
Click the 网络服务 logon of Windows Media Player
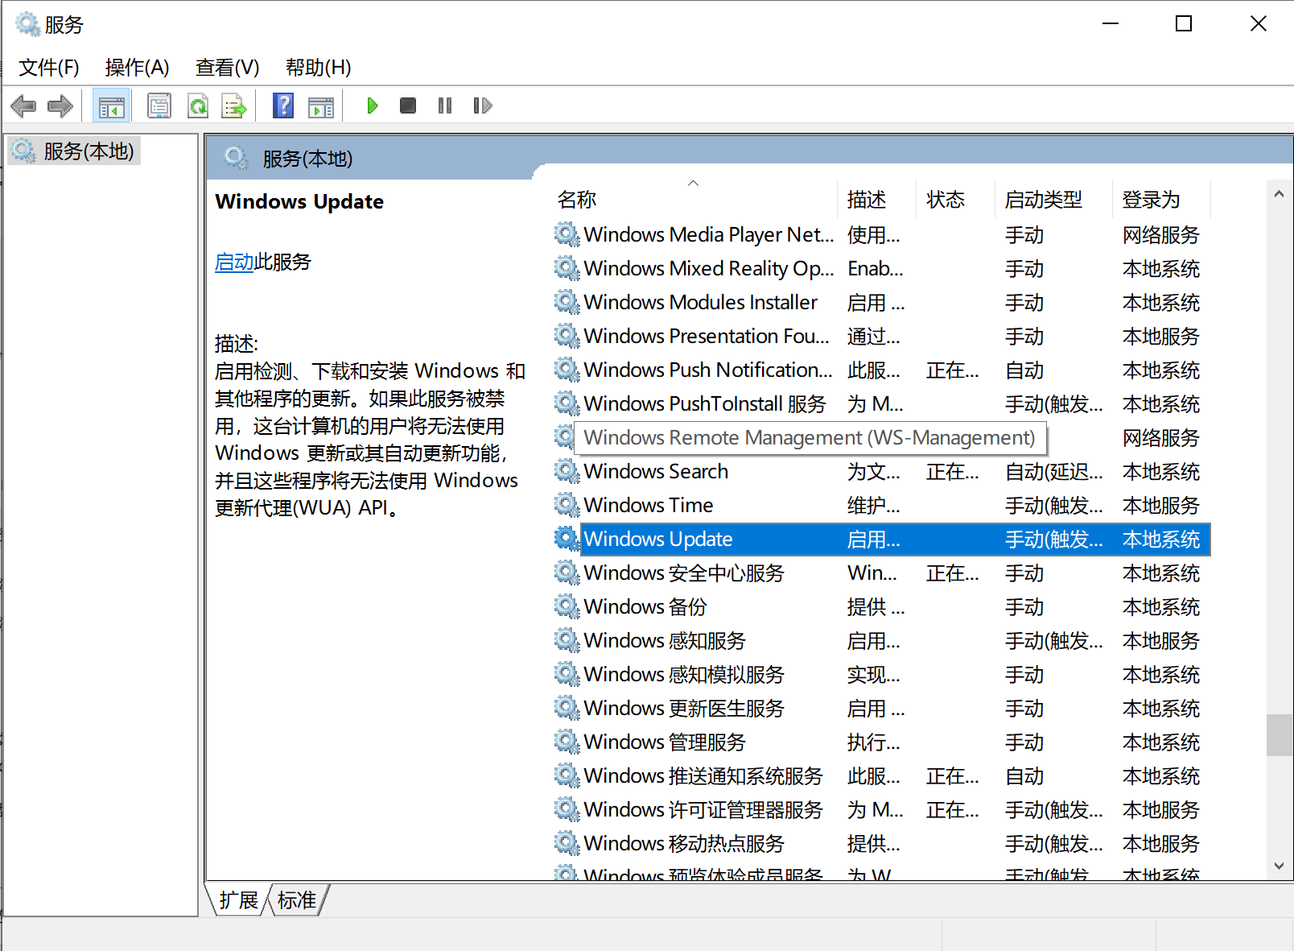(x=1161, y=234)
